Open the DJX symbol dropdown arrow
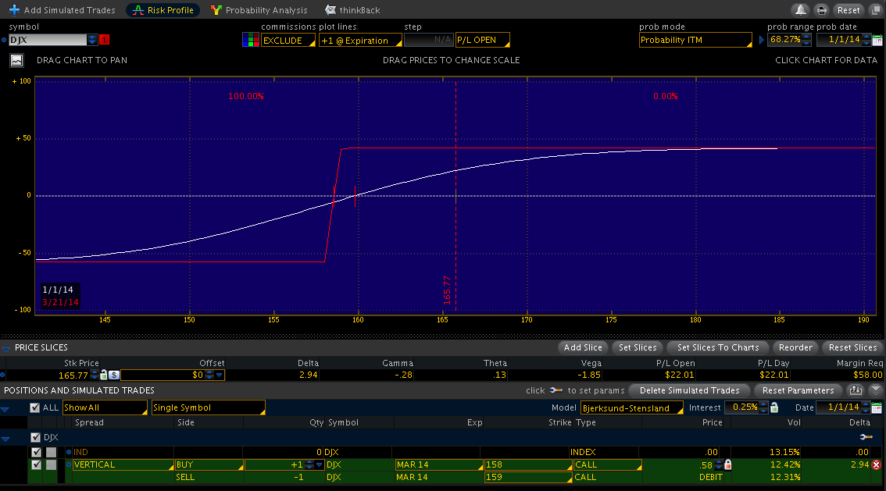886x491 pixels. pos(92,40)
